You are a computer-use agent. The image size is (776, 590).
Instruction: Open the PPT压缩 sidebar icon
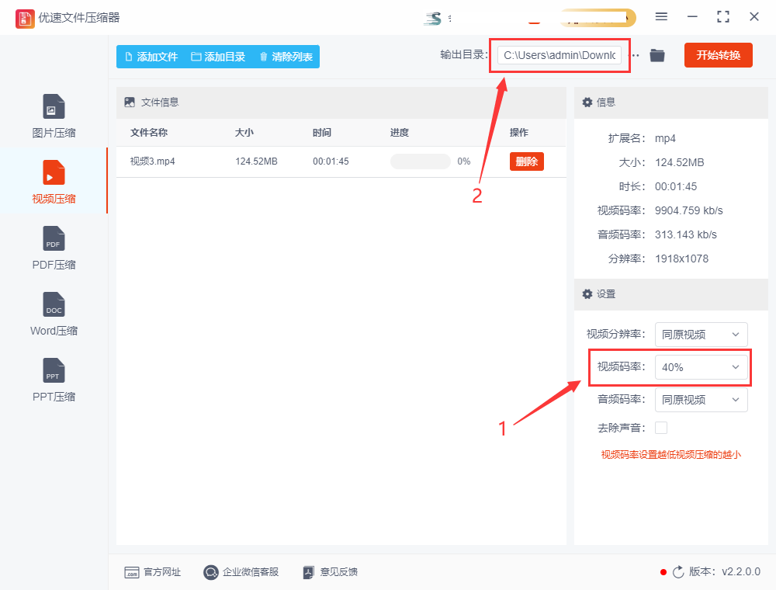[54, 371]
